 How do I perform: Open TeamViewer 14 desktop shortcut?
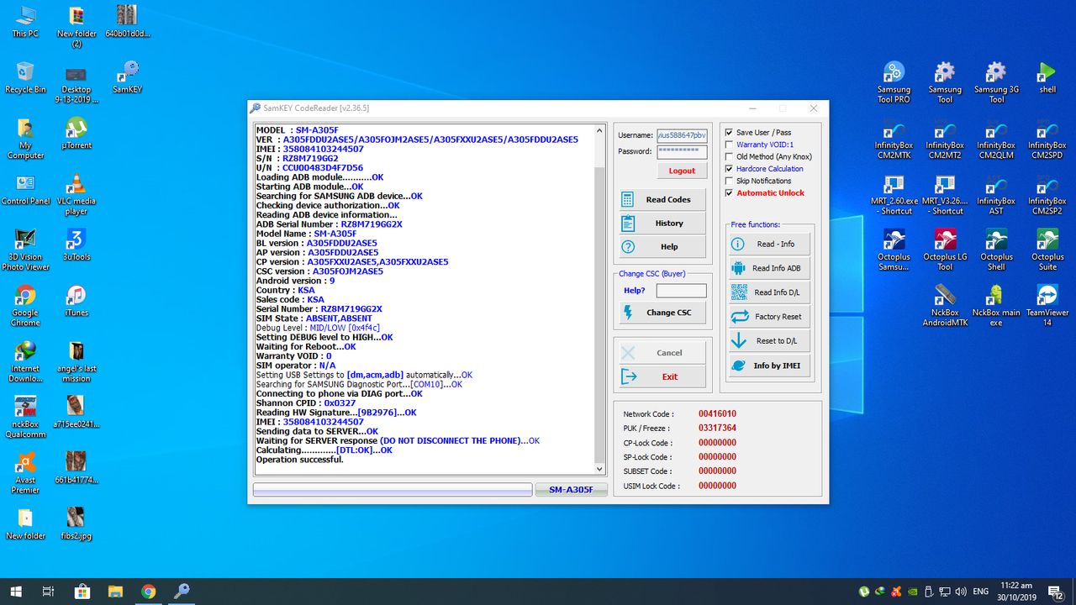coord(1047,306)
